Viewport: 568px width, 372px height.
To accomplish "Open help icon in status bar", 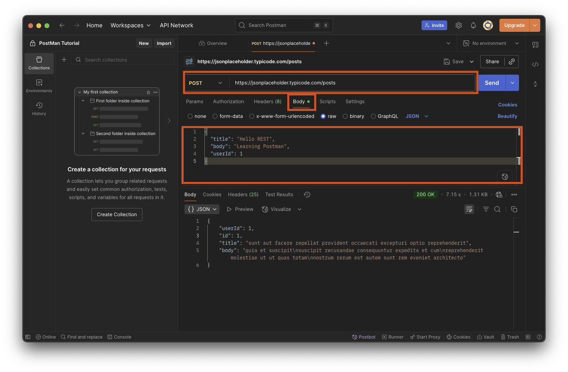I will click(539, 337).
